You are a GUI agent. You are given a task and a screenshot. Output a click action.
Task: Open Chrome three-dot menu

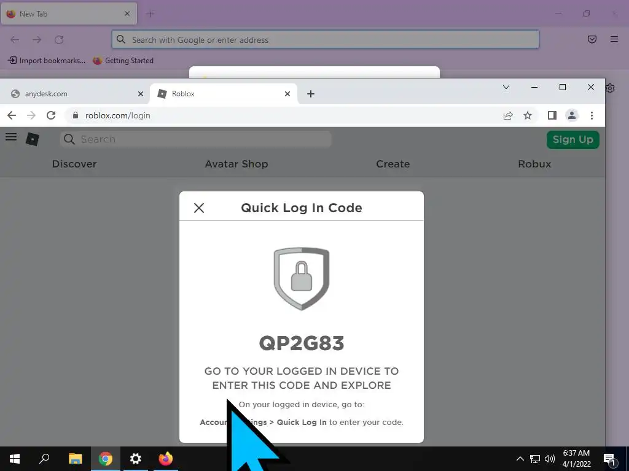click(x=592, y=115)
